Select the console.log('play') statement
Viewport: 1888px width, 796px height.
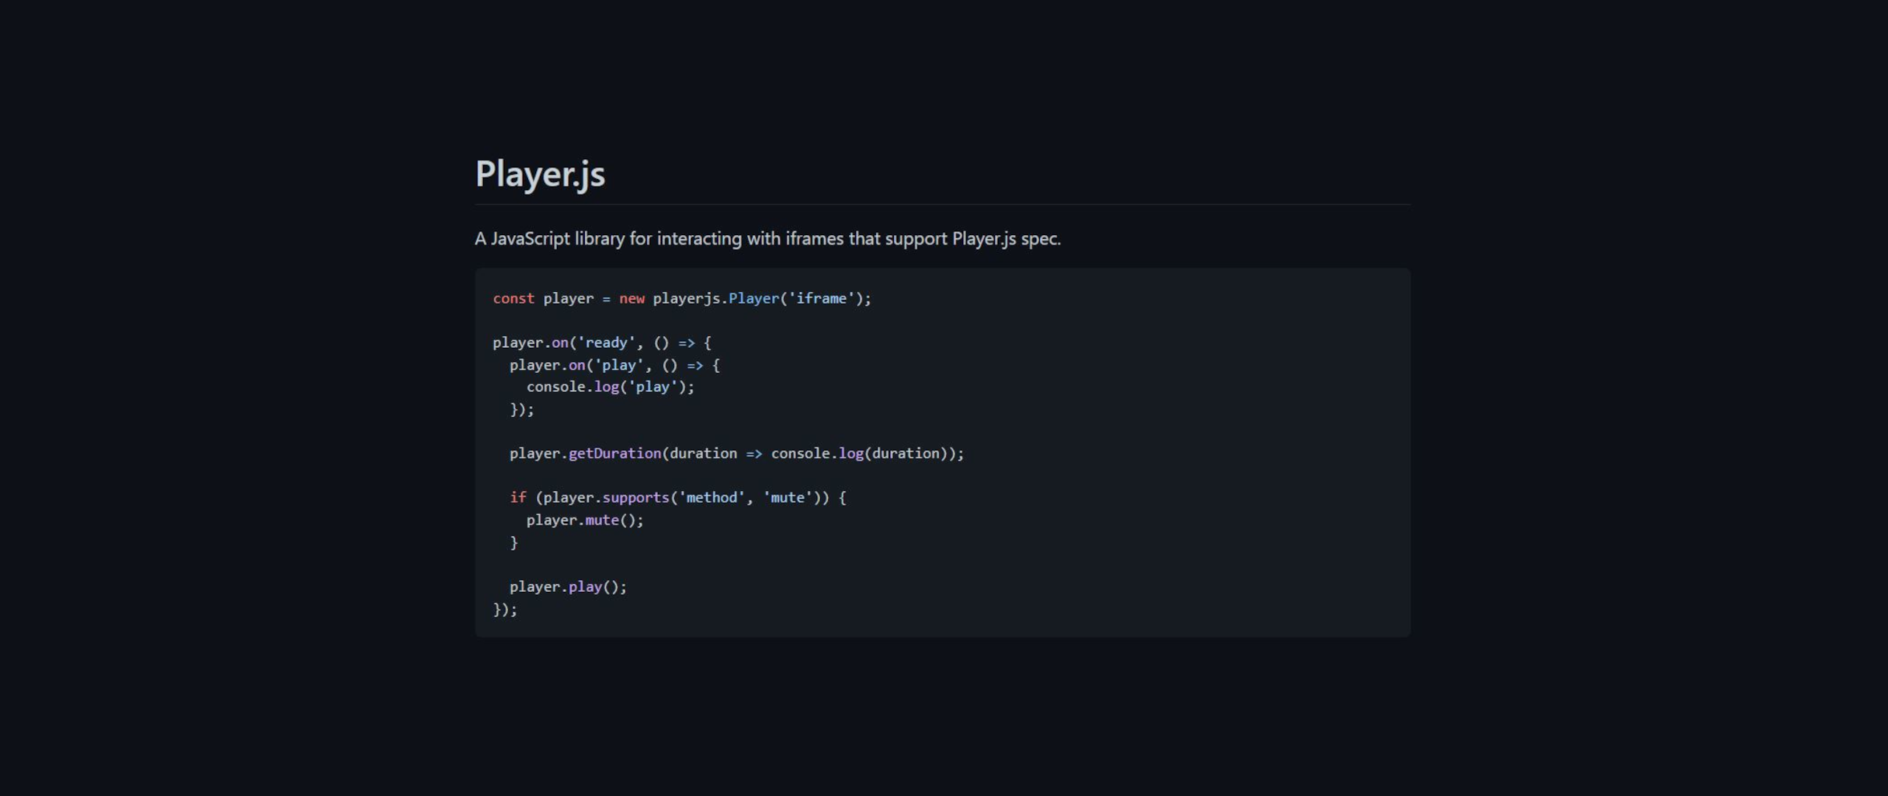pyautogui.click(x=609, y=386)
